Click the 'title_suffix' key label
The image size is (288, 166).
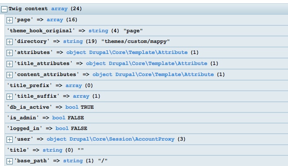click(37, 96)
